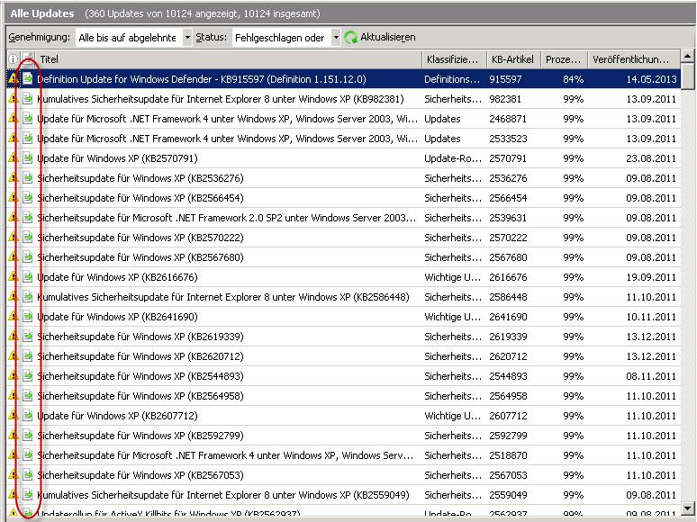
Task: Click date cell 23.08.2011
Action: click(651, 158)
